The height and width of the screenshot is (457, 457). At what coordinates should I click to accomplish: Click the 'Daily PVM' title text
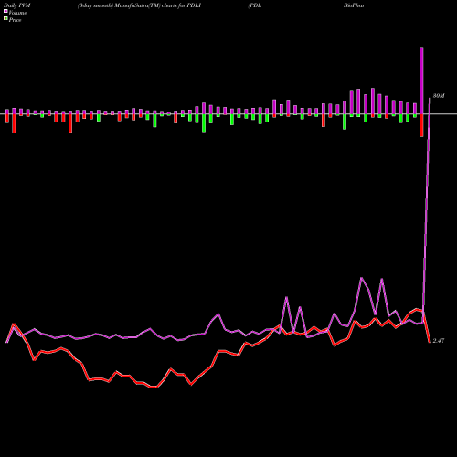tap(17, 5)
